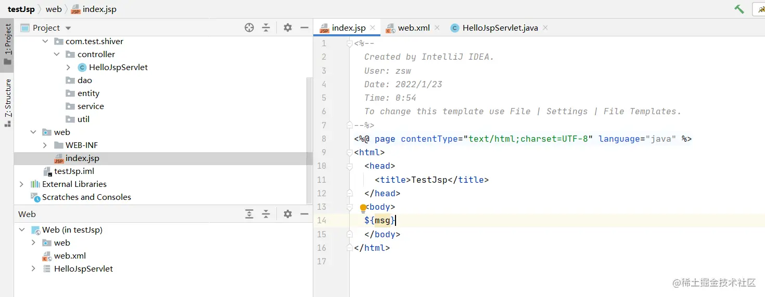
Task: Close the index.jsp editor tab
Action: coord(373,28)
